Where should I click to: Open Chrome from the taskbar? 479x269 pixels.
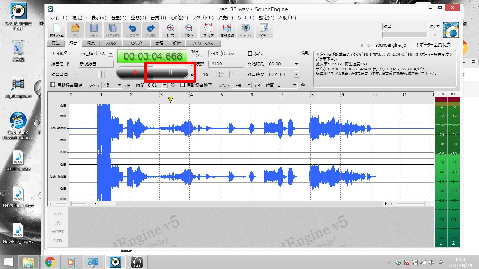[x=50, y=262]
